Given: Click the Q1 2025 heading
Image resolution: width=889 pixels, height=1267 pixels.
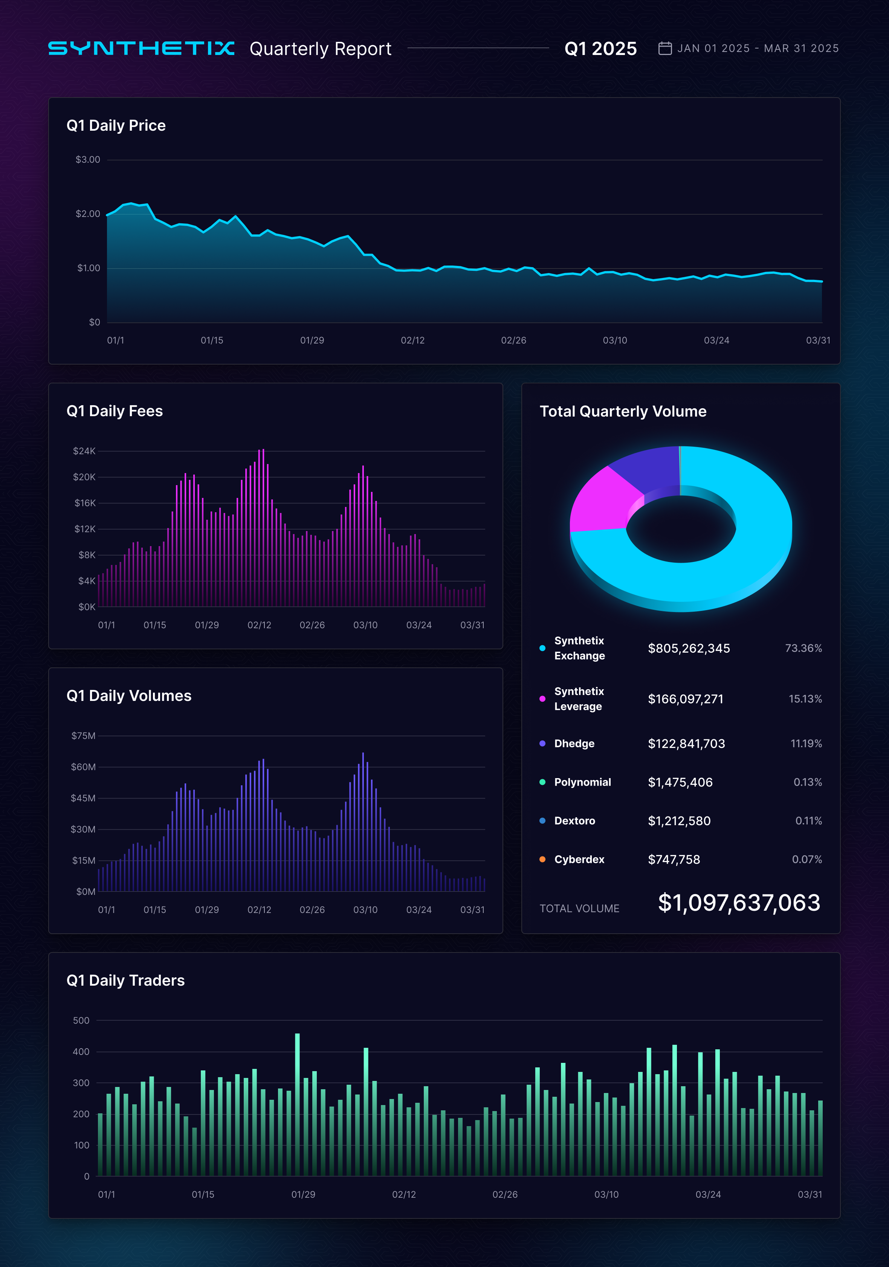Looking at the screenshot, I should (600, 49).
